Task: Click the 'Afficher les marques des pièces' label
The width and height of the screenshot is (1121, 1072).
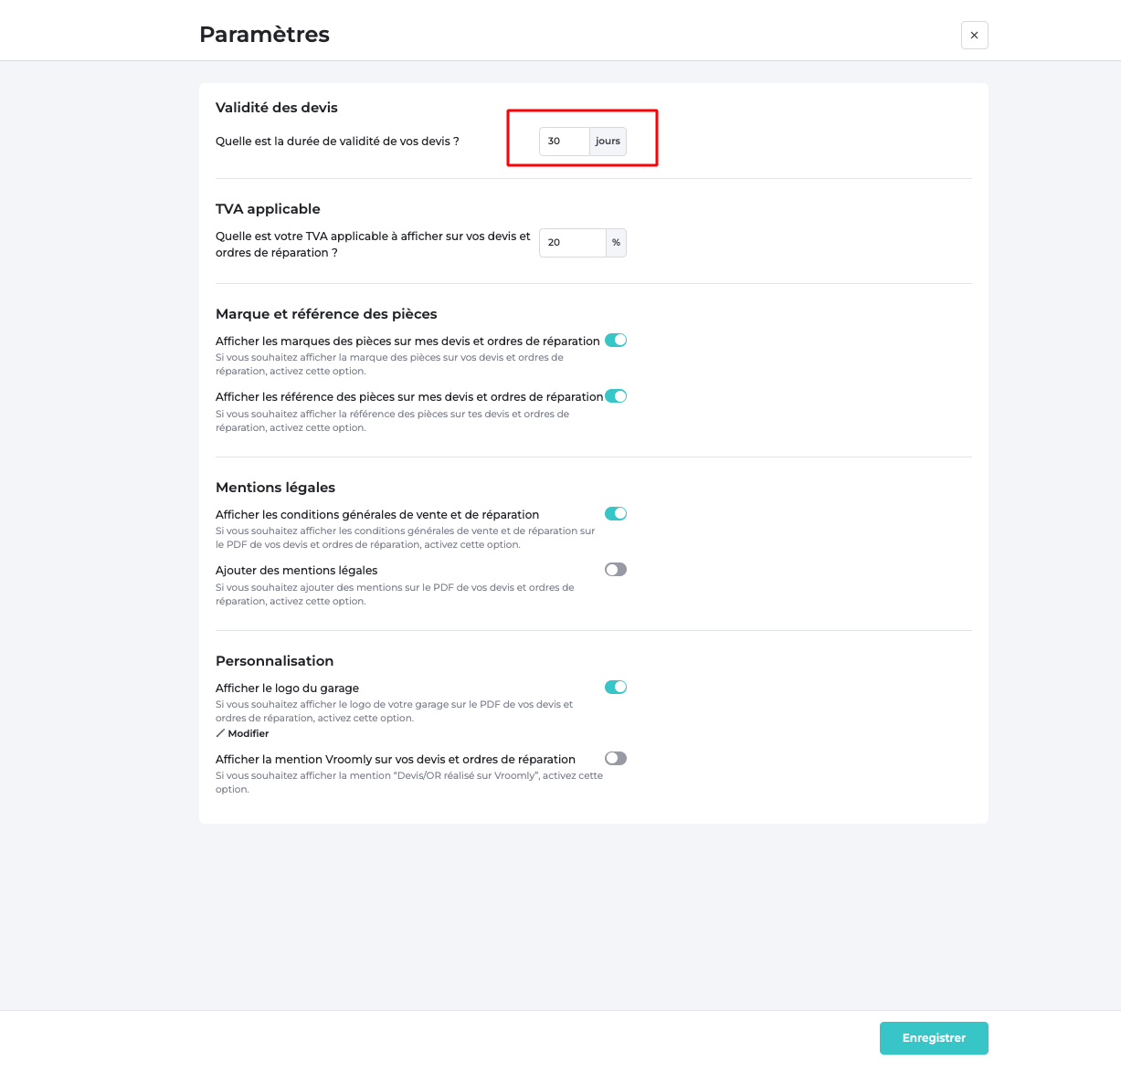Action: point(407,341)
